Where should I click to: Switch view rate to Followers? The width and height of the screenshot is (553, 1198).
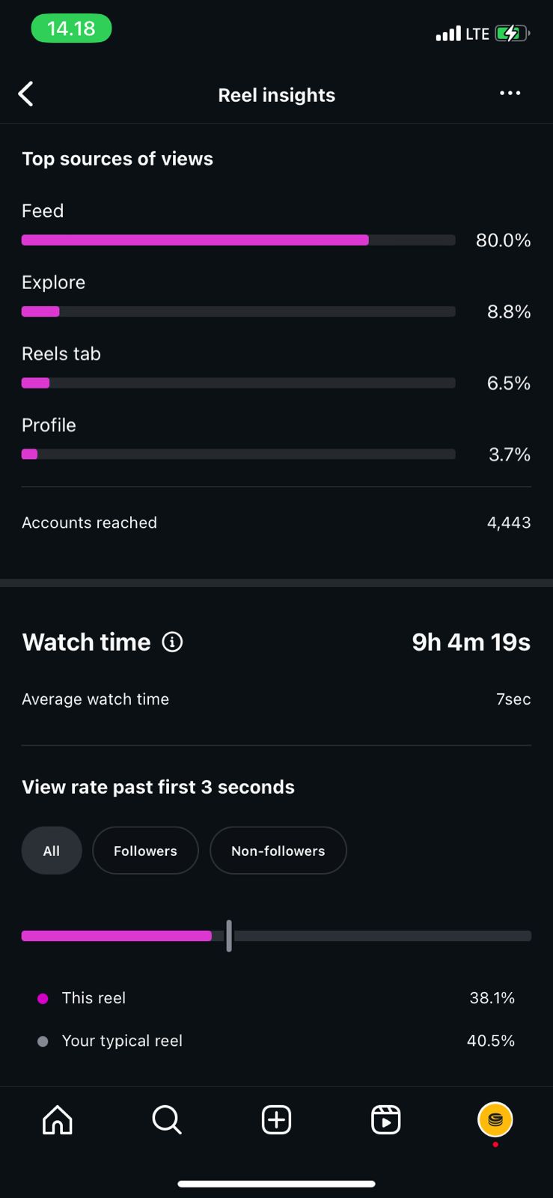click(145, 851)
